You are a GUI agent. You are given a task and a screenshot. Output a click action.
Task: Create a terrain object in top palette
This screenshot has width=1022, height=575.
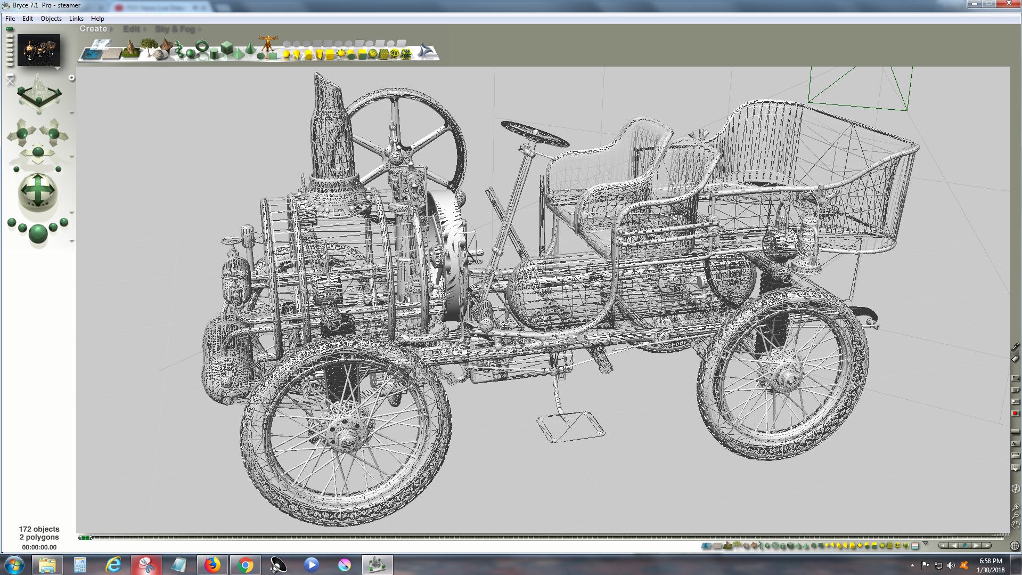tap(131, 50)
